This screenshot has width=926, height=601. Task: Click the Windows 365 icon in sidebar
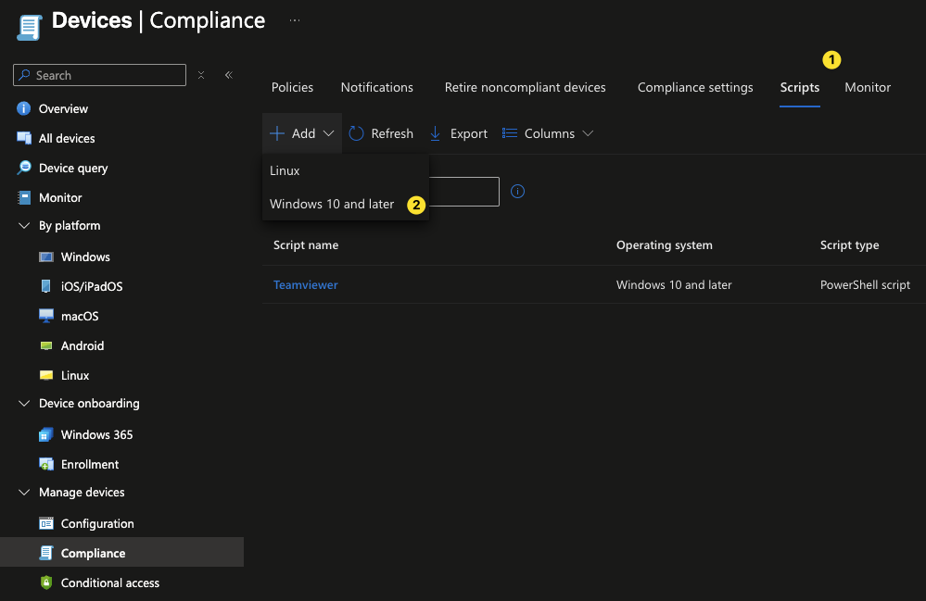click(x=46, y=434)
